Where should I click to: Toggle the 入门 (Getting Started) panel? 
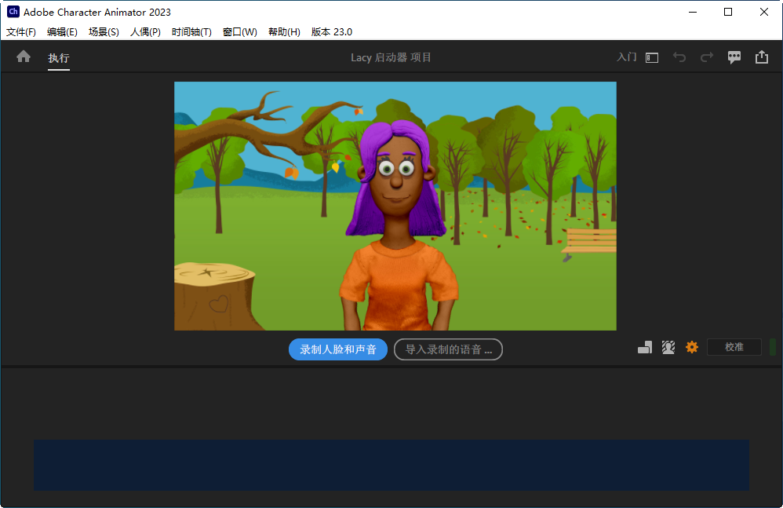tap(626, 57)
